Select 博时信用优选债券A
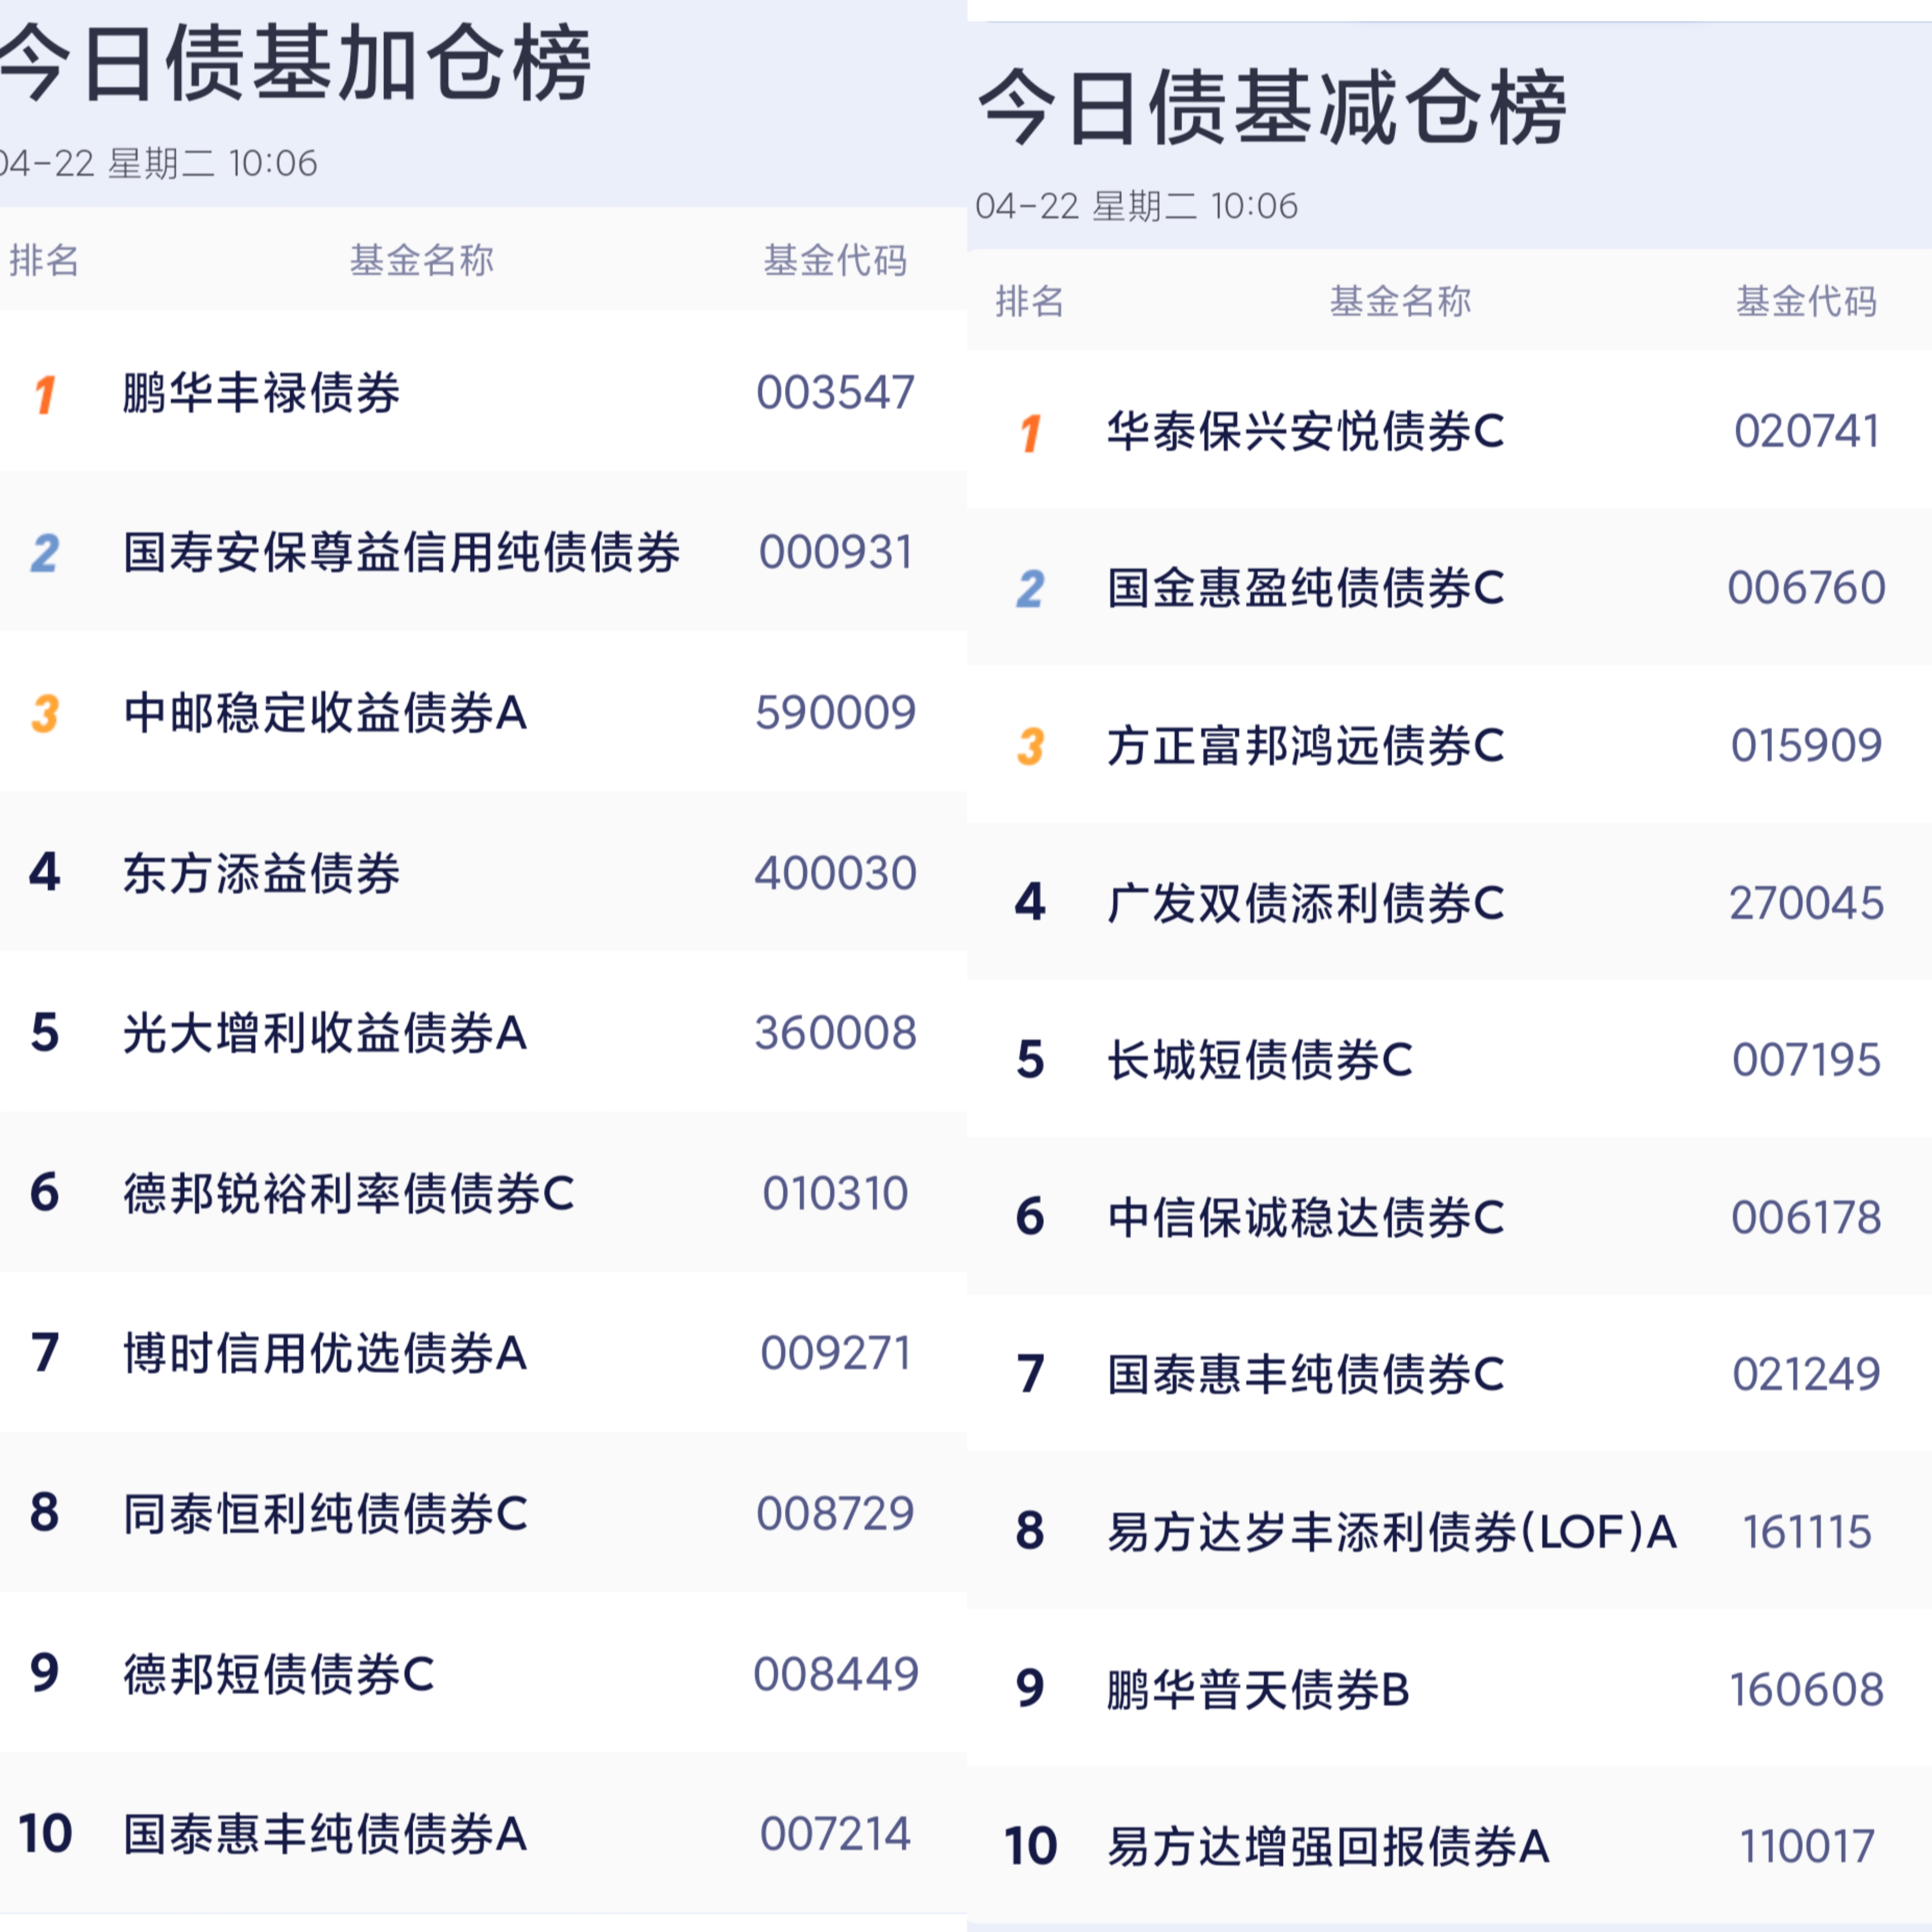The width and height of the screenshot is (1932, 1932). coord(325,1353)
